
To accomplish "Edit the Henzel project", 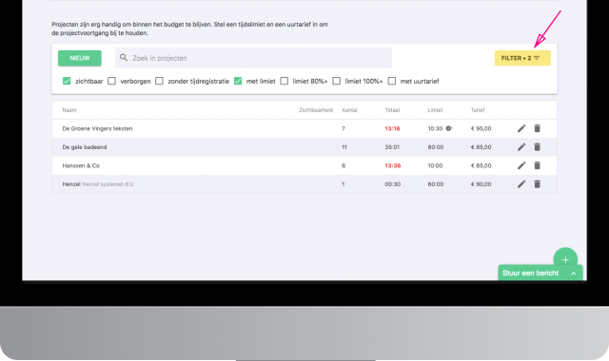I will coord(521,184).
